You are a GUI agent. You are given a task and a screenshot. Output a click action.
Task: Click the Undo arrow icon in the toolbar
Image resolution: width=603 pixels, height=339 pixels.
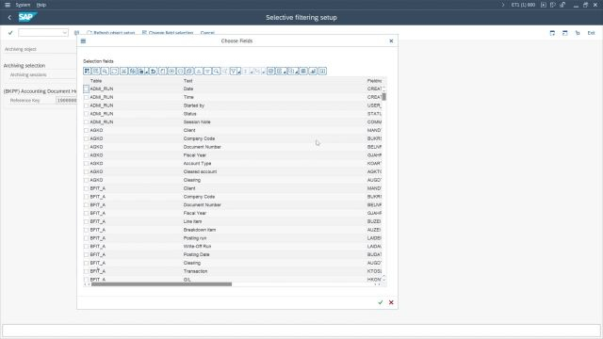(153, 72)
